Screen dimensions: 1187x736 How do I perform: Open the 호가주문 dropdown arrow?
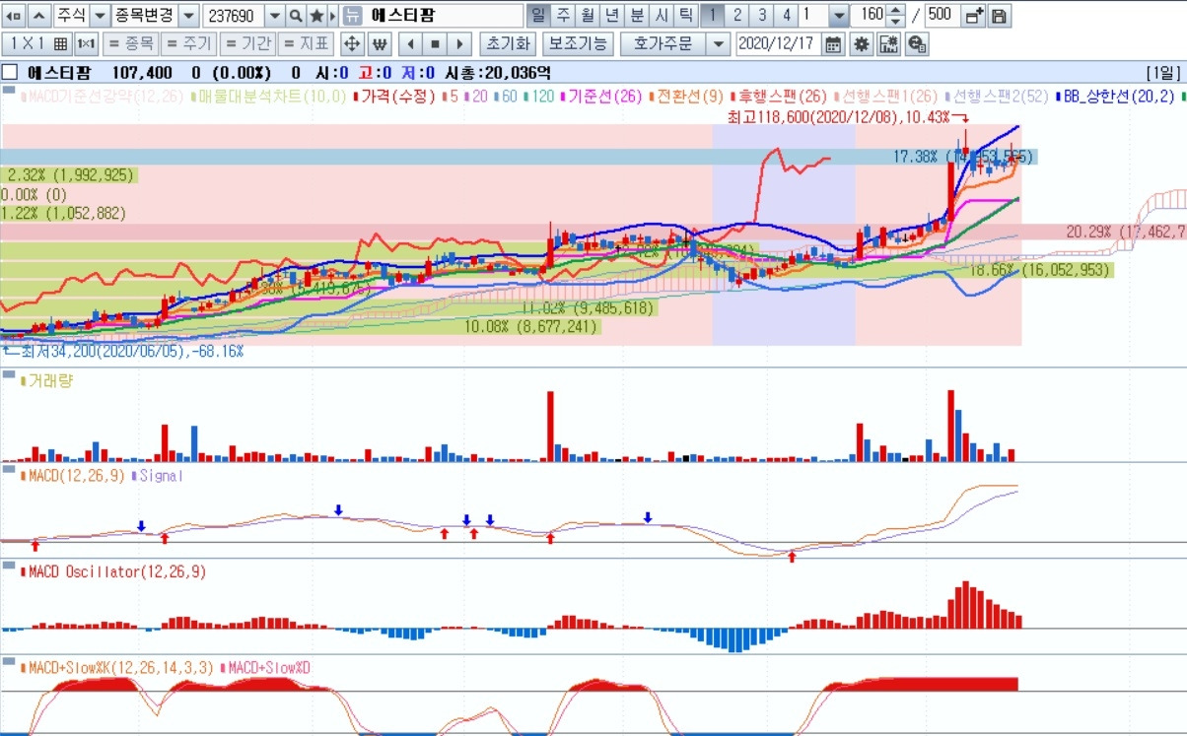(719, 44)
